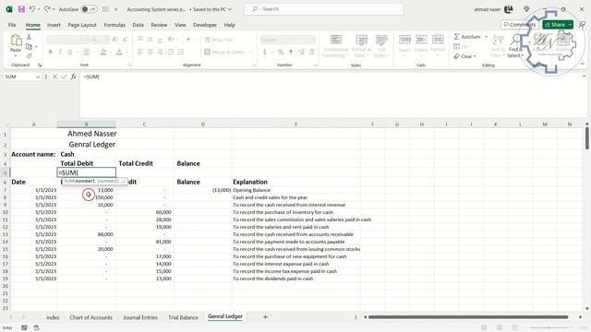The height and width of the screenshot is (332, 591).
Task: Click the macro recording icon in status bar
Action: (24, 328)
